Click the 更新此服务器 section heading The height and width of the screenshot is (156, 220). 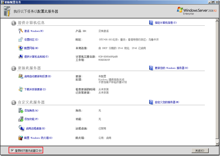point(29,68)
